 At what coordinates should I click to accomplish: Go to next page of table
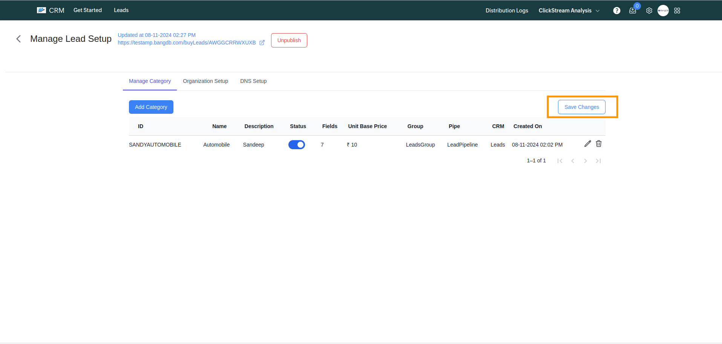(586, 161)
